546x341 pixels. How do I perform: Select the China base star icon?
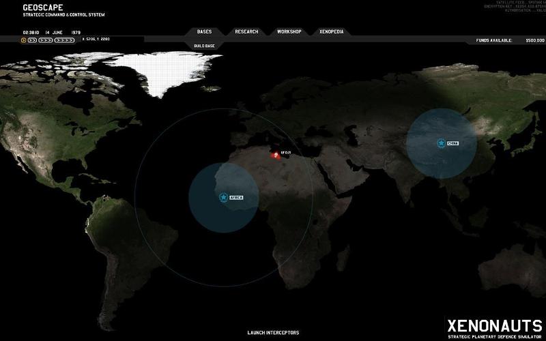pos(441,143)
